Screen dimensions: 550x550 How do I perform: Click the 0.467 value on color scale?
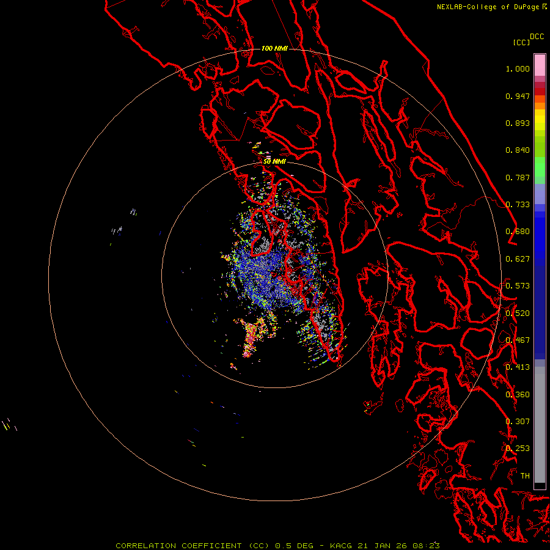[x=518, y=340]
